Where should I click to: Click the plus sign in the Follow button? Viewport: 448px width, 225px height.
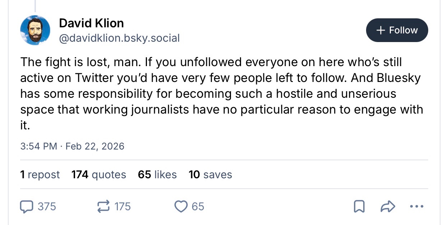point(380,30)
